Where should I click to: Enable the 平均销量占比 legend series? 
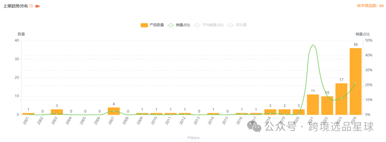[x=209, y=25]
